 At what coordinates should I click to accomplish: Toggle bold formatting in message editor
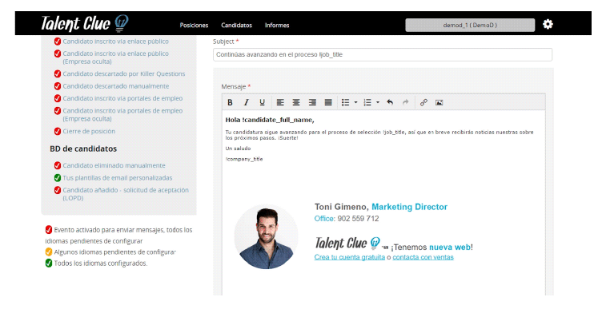click(x=230, y=102)
